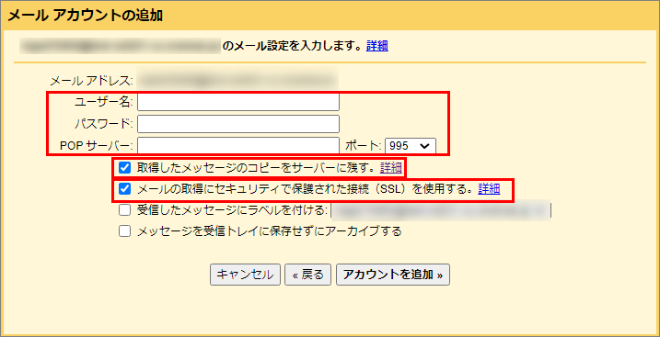This screenshot has height=337, width=660.
Task: Click the « 戻る button
Action: tap(308, 275)
